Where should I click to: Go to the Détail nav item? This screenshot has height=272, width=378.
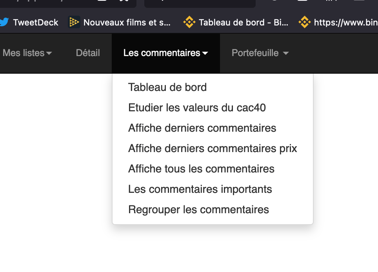[x=88, y=53]
